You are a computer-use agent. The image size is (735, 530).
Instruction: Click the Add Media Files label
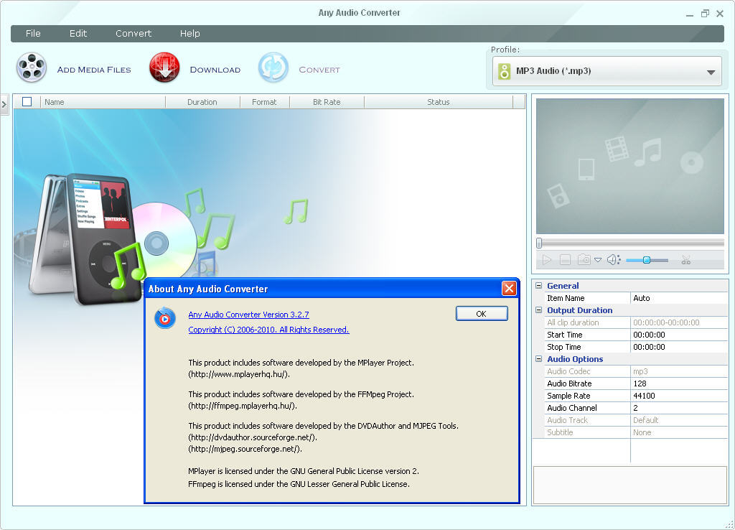(x=94, y=70)
